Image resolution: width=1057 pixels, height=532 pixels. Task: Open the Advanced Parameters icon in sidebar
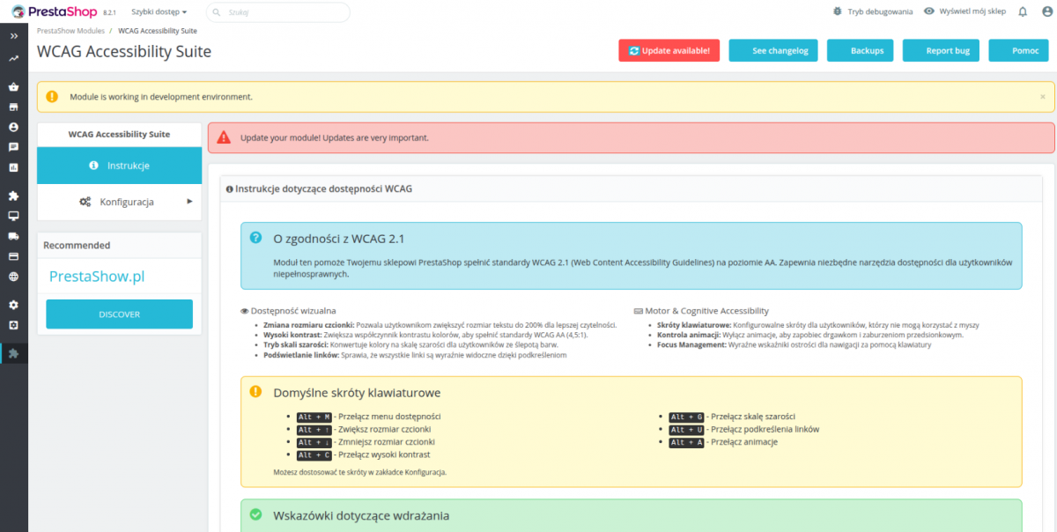point(14,325)
